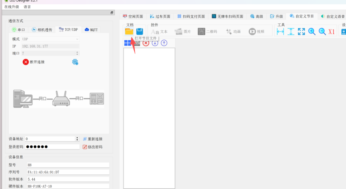346x189 pixels.
Task: Zoom in with the magnifier plus icon
Action: tap(312, 32)
